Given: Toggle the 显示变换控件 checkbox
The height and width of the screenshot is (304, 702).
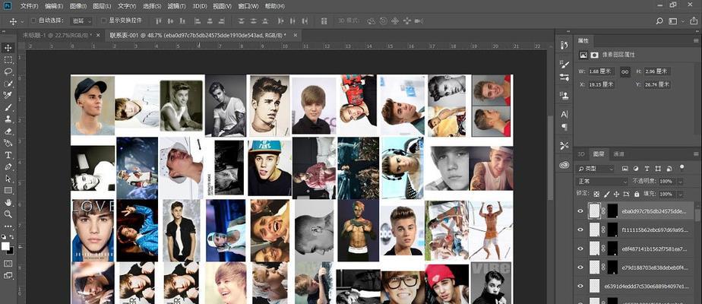Looking at the screenshot, I should pos(103,21).
